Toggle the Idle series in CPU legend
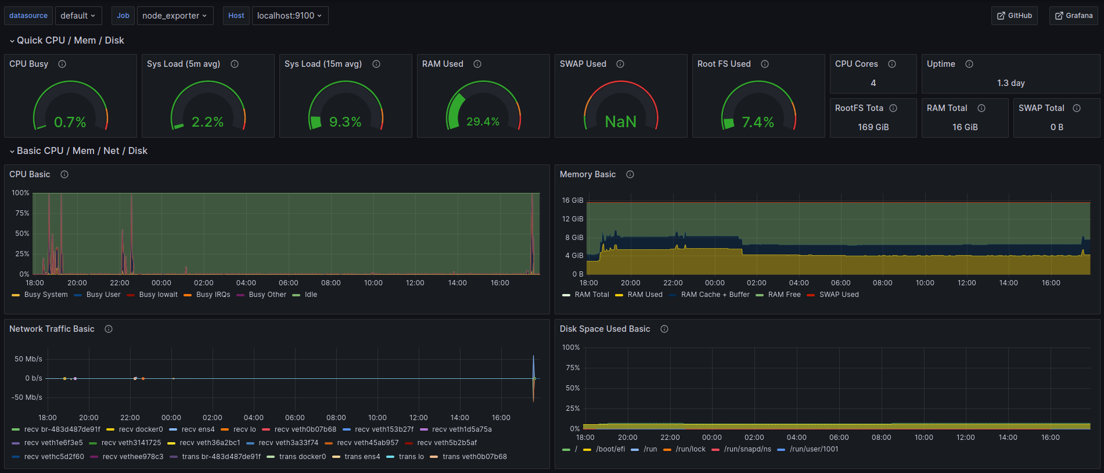The height and width of the screenshot is (473, 1104). [x=311, y=295]
